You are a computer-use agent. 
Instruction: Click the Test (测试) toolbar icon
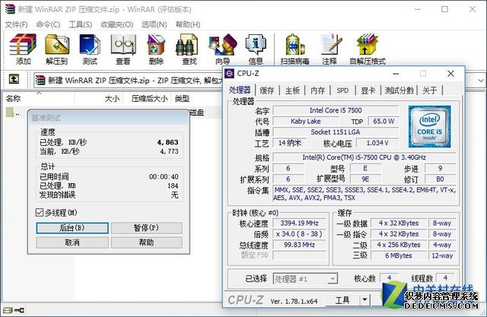[x=90, y=49]
